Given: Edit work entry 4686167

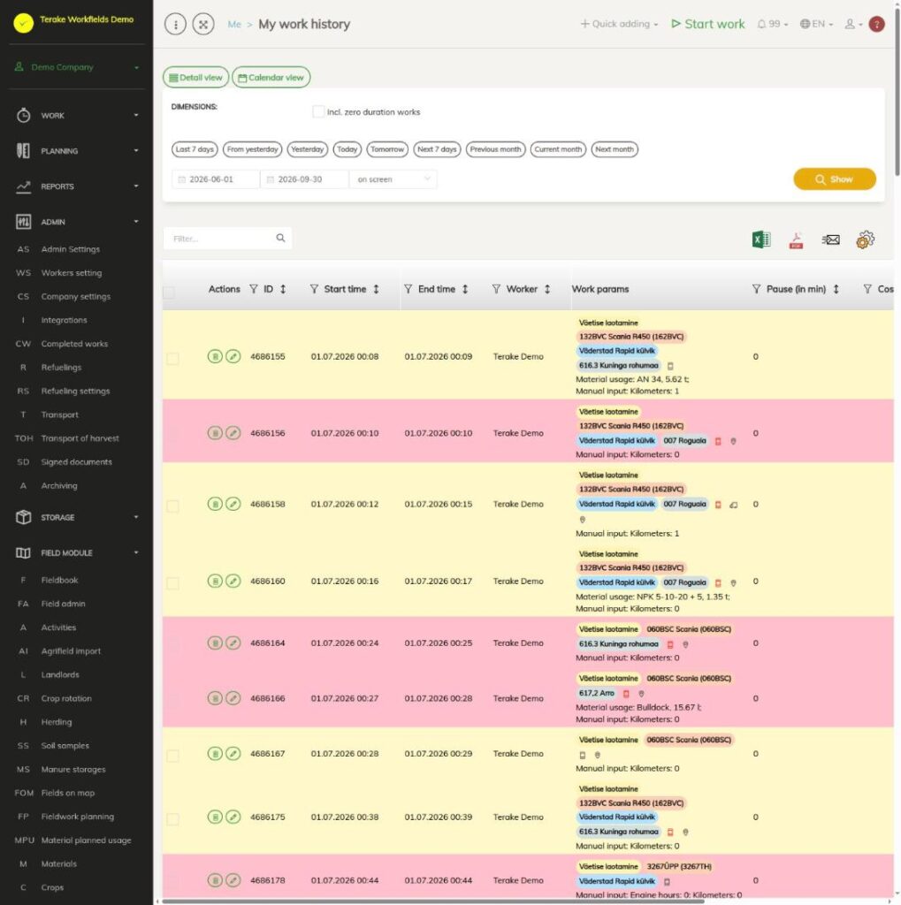Looking at the screenshot, I should pos(233,753).
